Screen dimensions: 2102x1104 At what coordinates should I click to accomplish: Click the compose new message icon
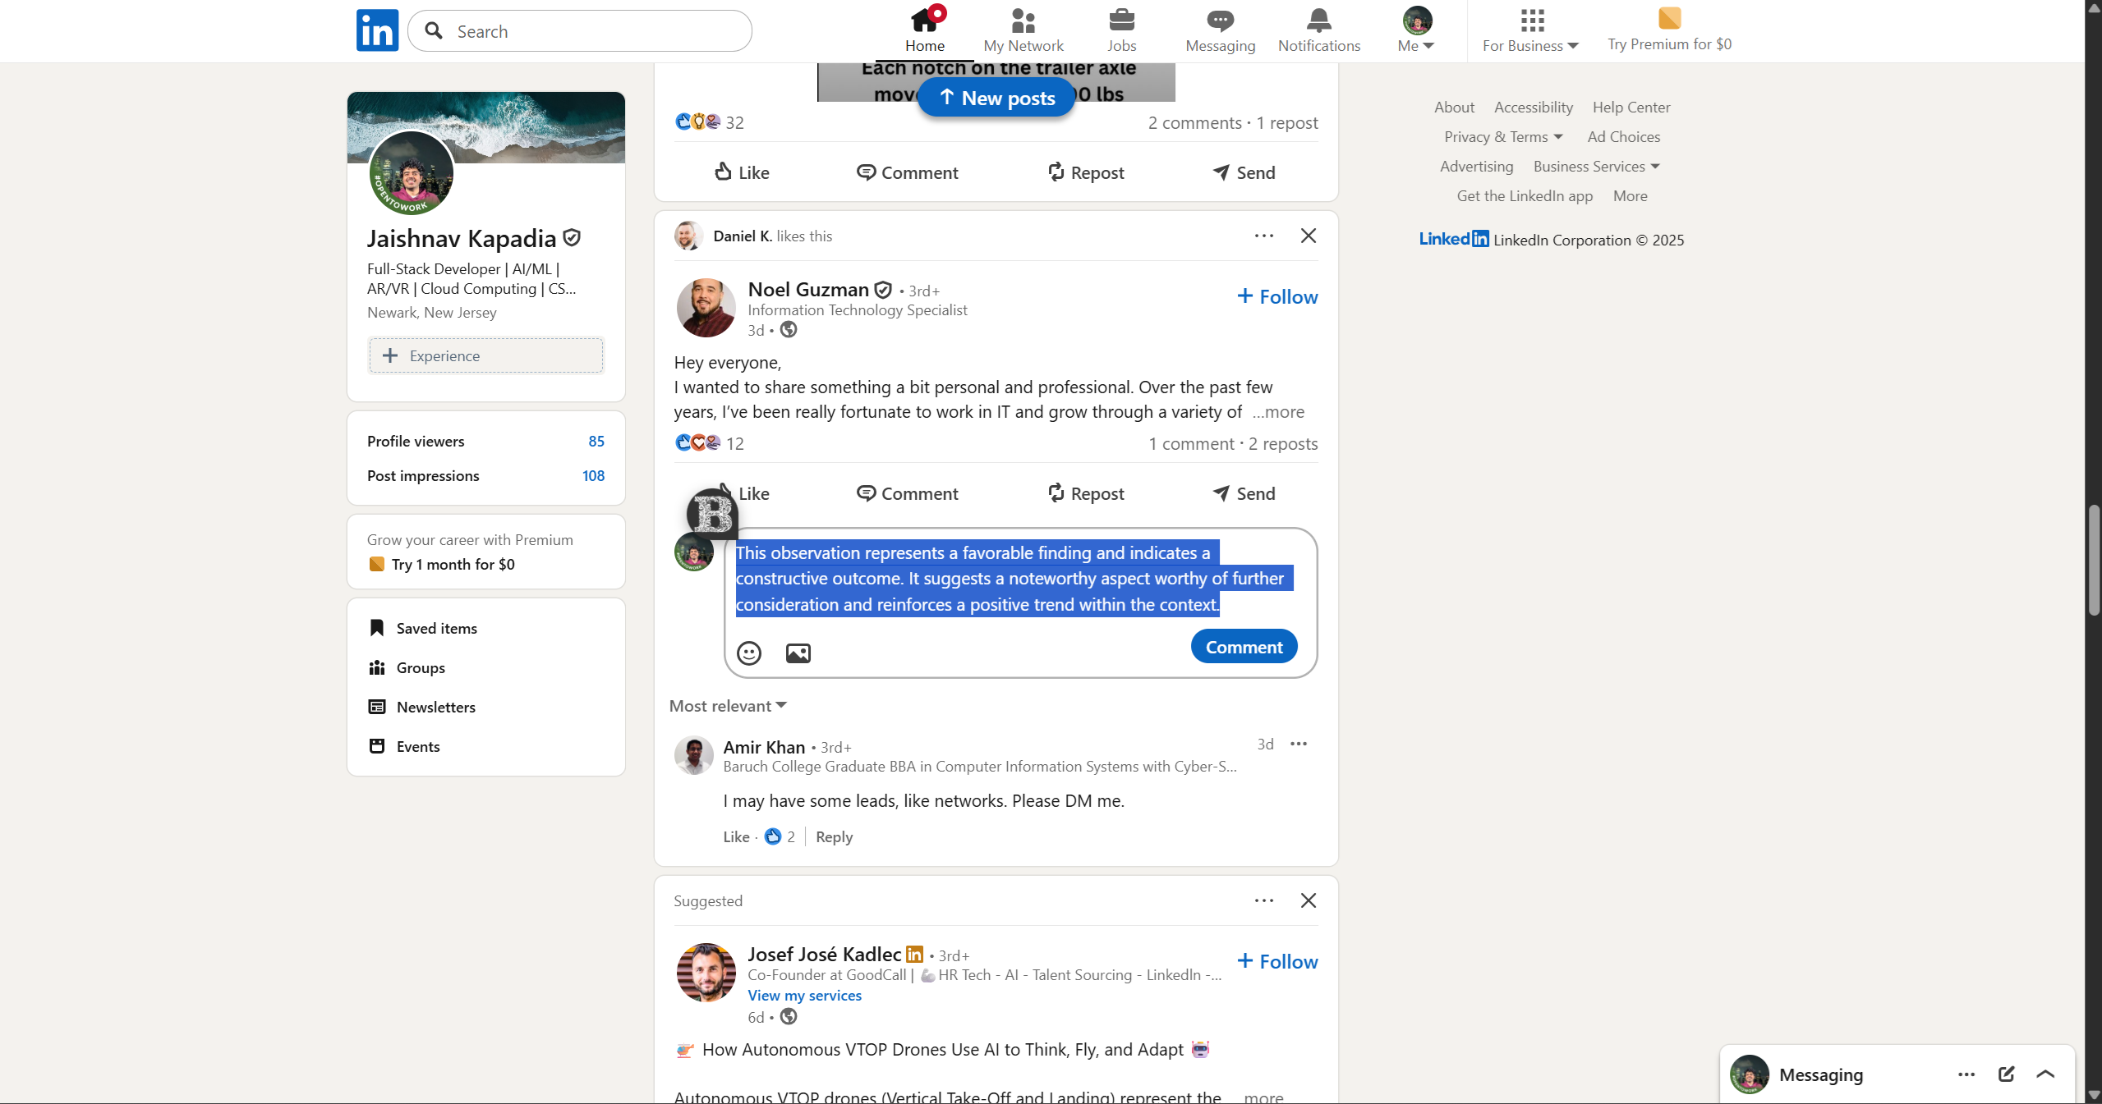click(x=2005, y=1074)
